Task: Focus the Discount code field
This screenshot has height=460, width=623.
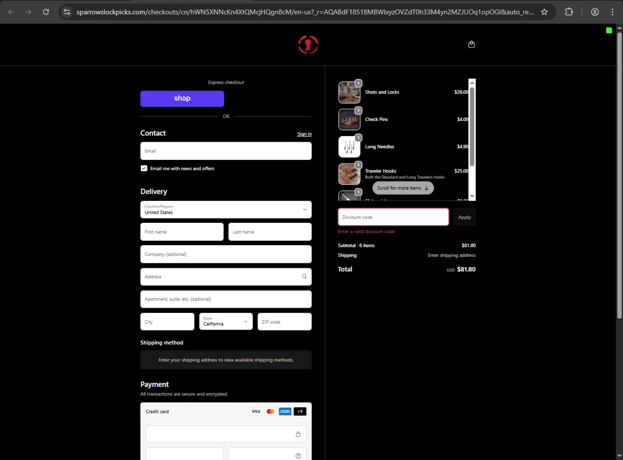Action: pos(393,217)
